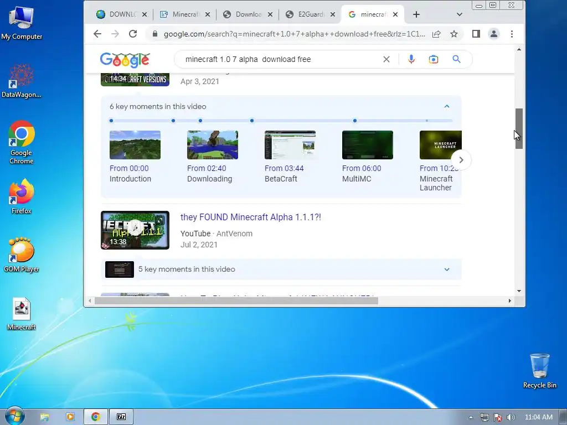Select the My Computer desktop icon
This screenshot has width=567, height=425.
[22, 23]
